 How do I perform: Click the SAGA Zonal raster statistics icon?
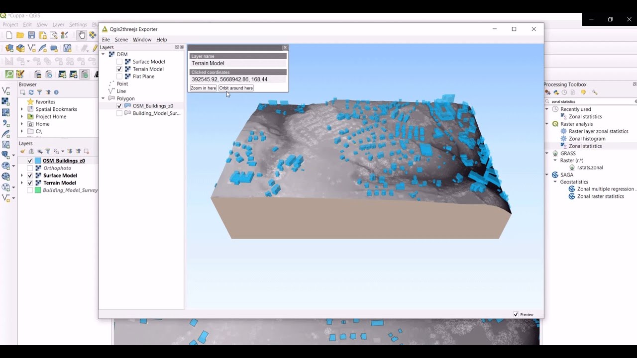[x=572, y=196]
